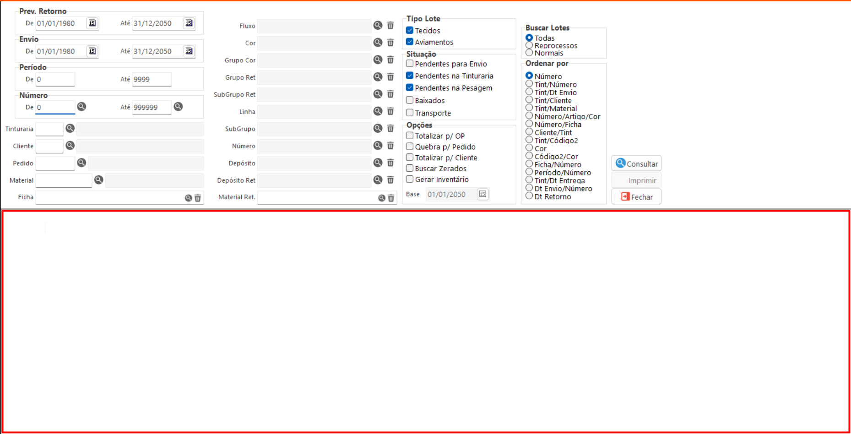
Task: Clear the Depósito field using trash icon
Action: tap(390, 163)
